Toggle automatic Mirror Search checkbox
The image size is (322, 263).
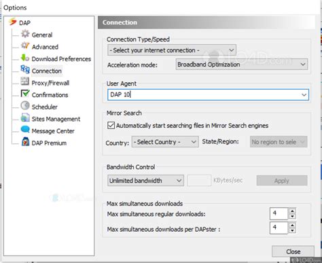coord(111,126)
